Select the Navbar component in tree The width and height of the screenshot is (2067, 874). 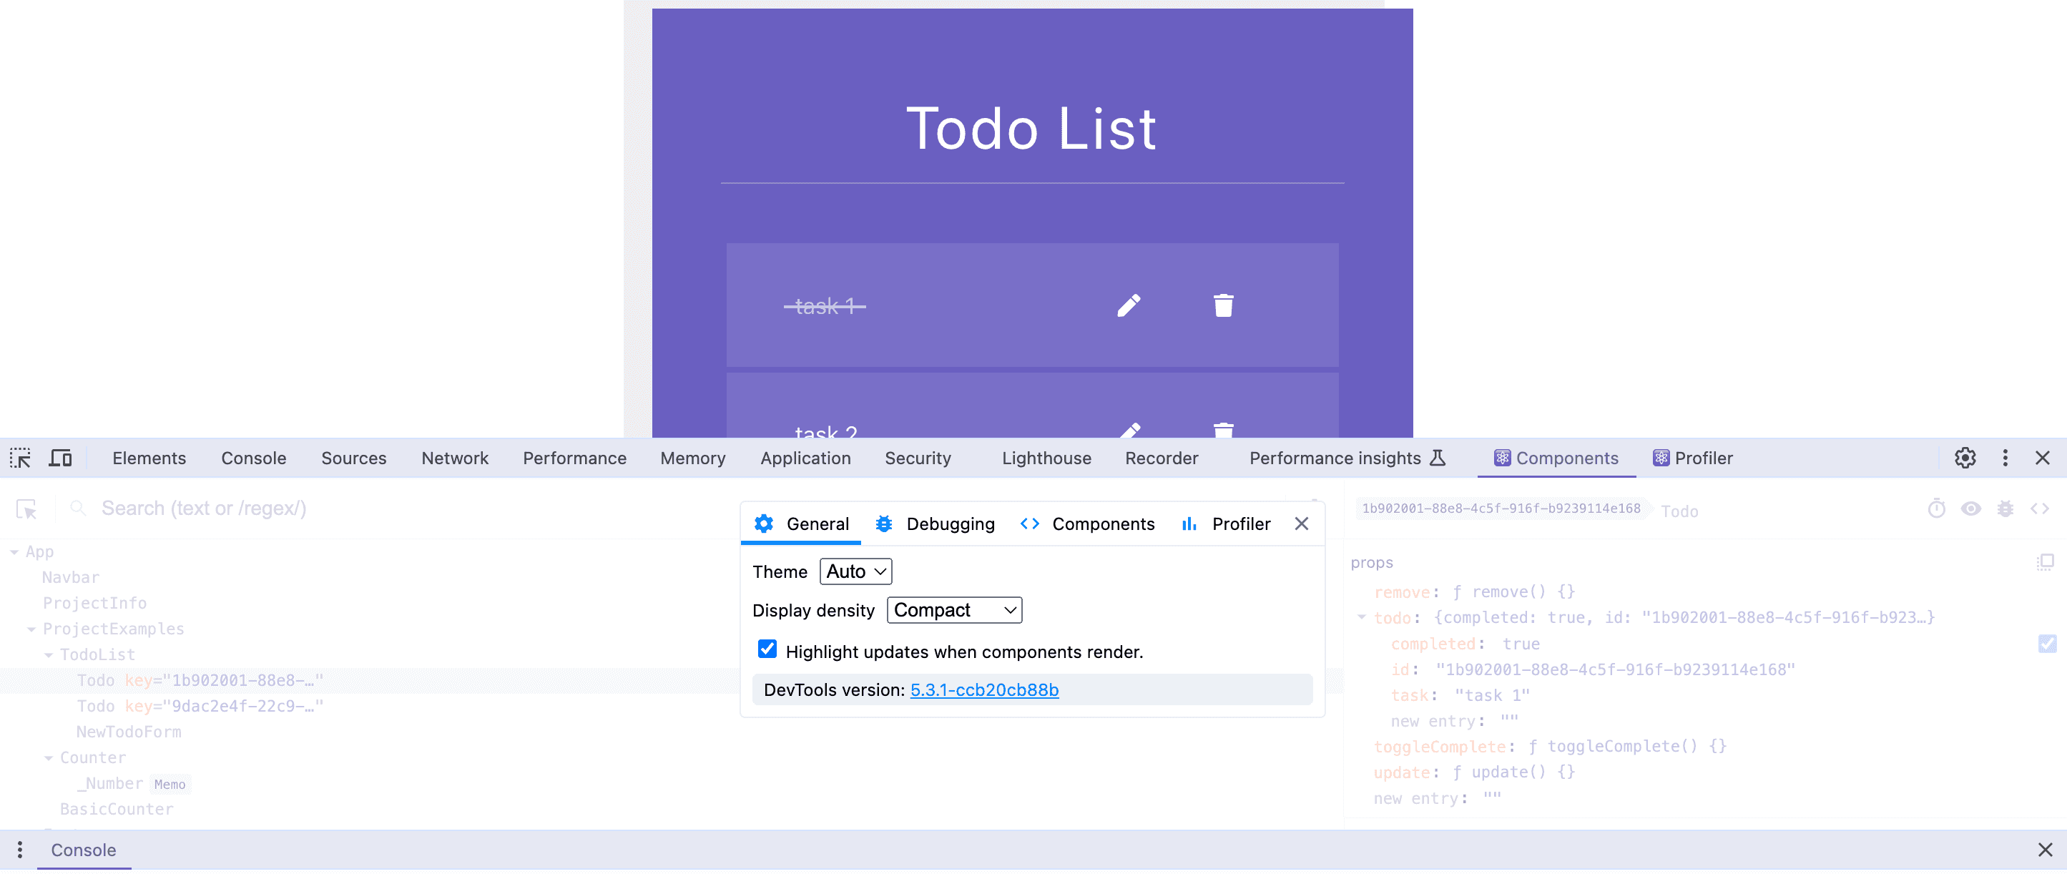pos(71,578)
